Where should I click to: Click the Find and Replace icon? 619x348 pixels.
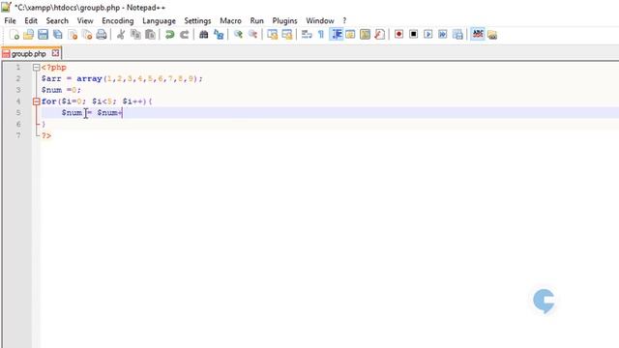[x=219, y=35]
